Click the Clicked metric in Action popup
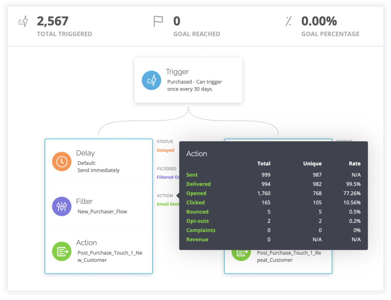Screen dimensions: 391x300 pyautogui.click(x=195, y=203)
